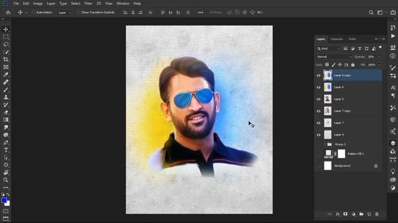Add a layer style with fx icon

(x=338, y=214)
